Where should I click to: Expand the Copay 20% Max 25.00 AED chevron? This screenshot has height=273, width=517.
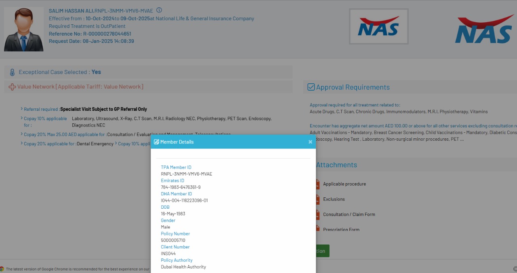coord(21,134)
